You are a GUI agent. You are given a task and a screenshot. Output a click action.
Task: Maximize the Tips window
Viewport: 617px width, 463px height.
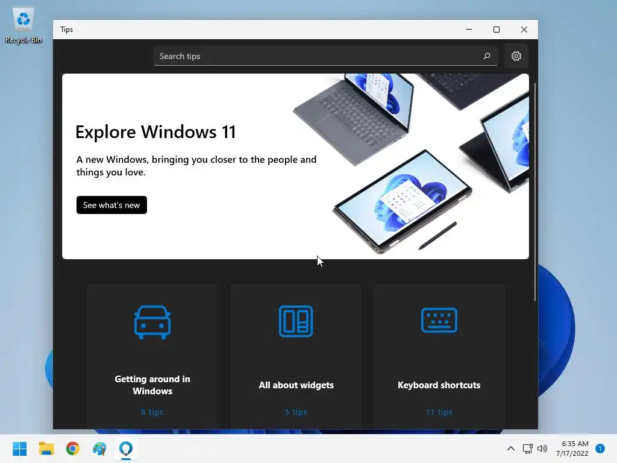click(496, 30)
